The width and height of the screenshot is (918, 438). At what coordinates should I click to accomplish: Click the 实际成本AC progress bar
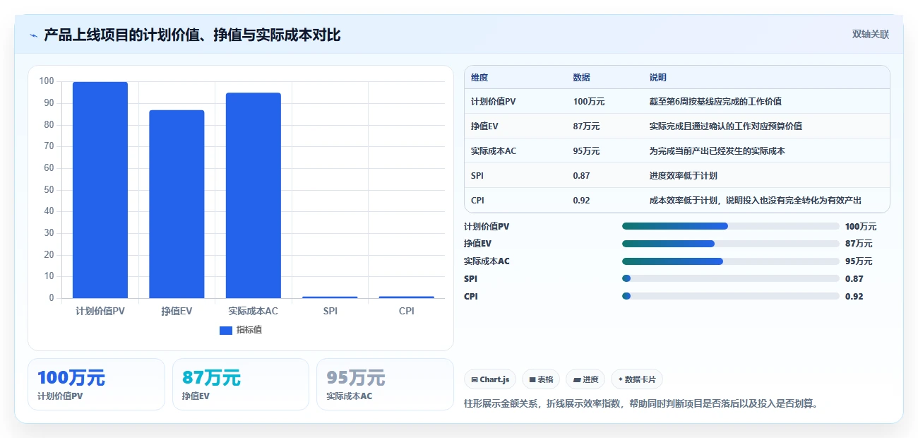click(731, 261)
